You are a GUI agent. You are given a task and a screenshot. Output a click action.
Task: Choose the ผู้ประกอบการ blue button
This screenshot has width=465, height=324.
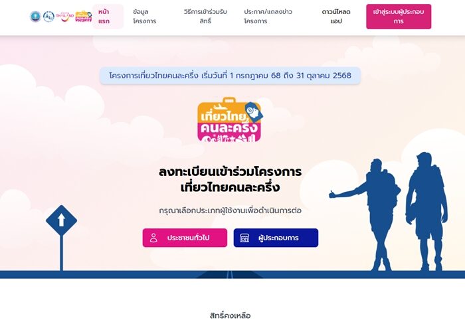coord(276,238)
